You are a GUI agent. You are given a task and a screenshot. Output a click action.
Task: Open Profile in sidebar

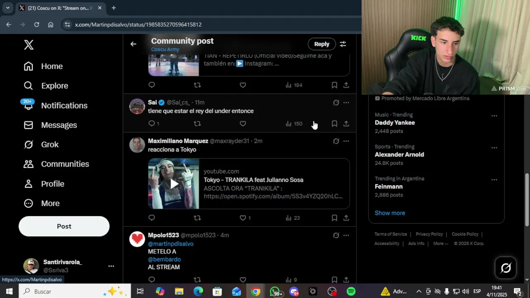coord(44,184)
